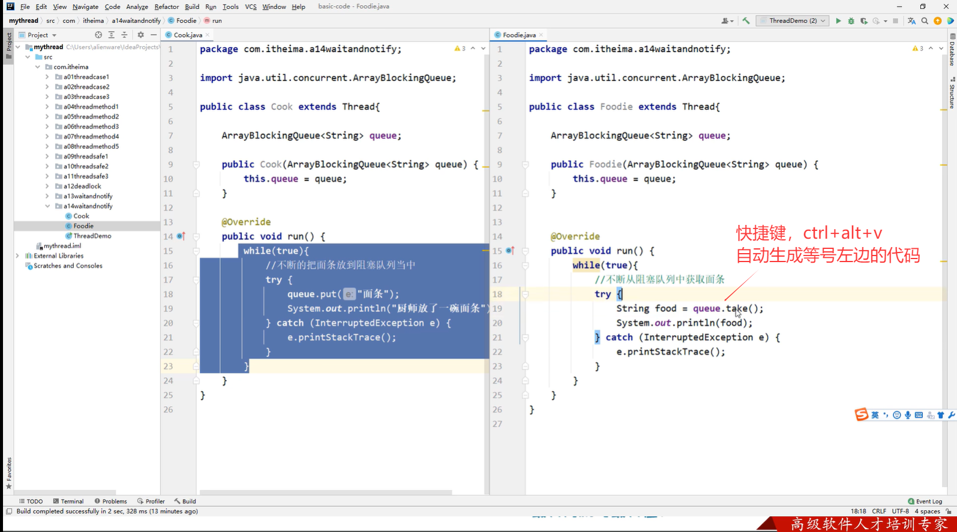This screenshot has width=957, height=532.
Task: Click the override gutter icon in Cook.java
Action: coord(181,236)
